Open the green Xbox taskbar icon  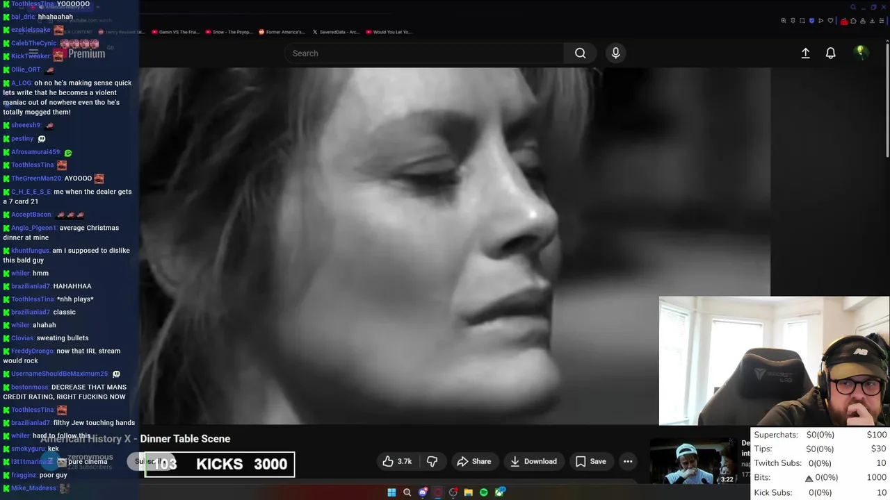tap(499, 492)
